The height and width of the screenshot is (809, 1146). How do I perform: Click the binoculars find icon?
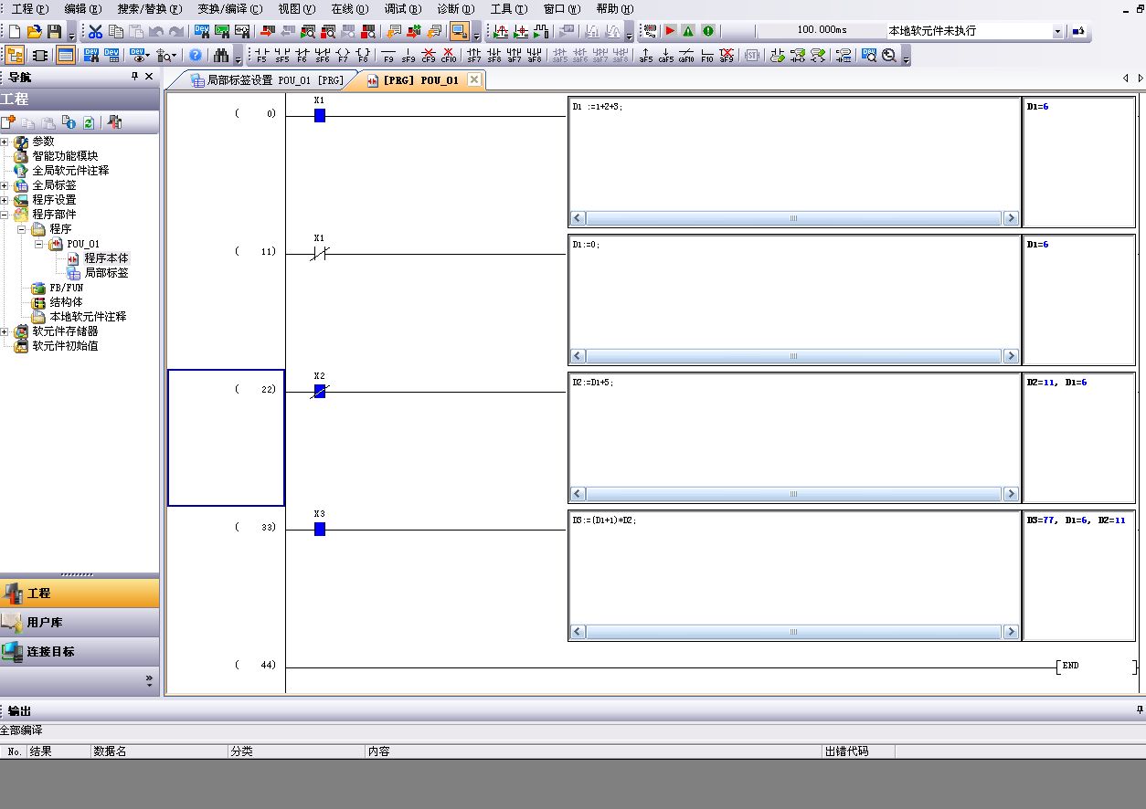tap(220, 56)
